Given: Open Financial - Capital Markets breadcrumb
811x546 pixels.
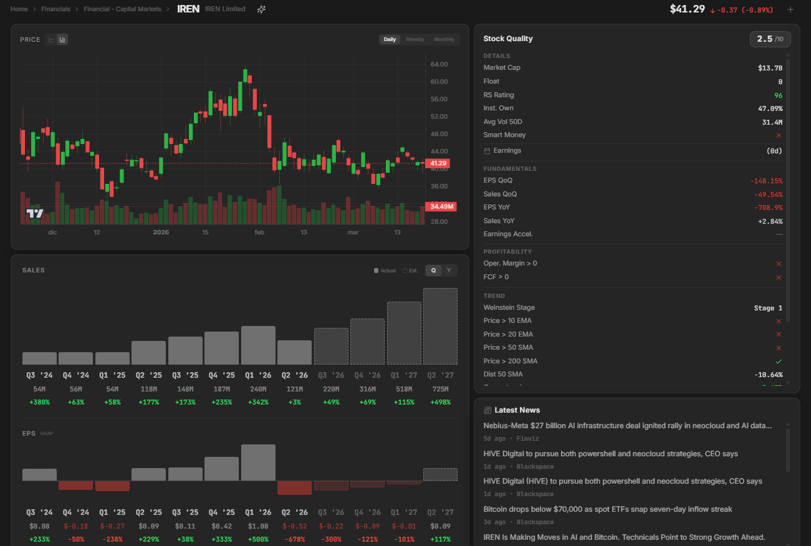Looking at the screenshot, I should (x=122, y=9).
